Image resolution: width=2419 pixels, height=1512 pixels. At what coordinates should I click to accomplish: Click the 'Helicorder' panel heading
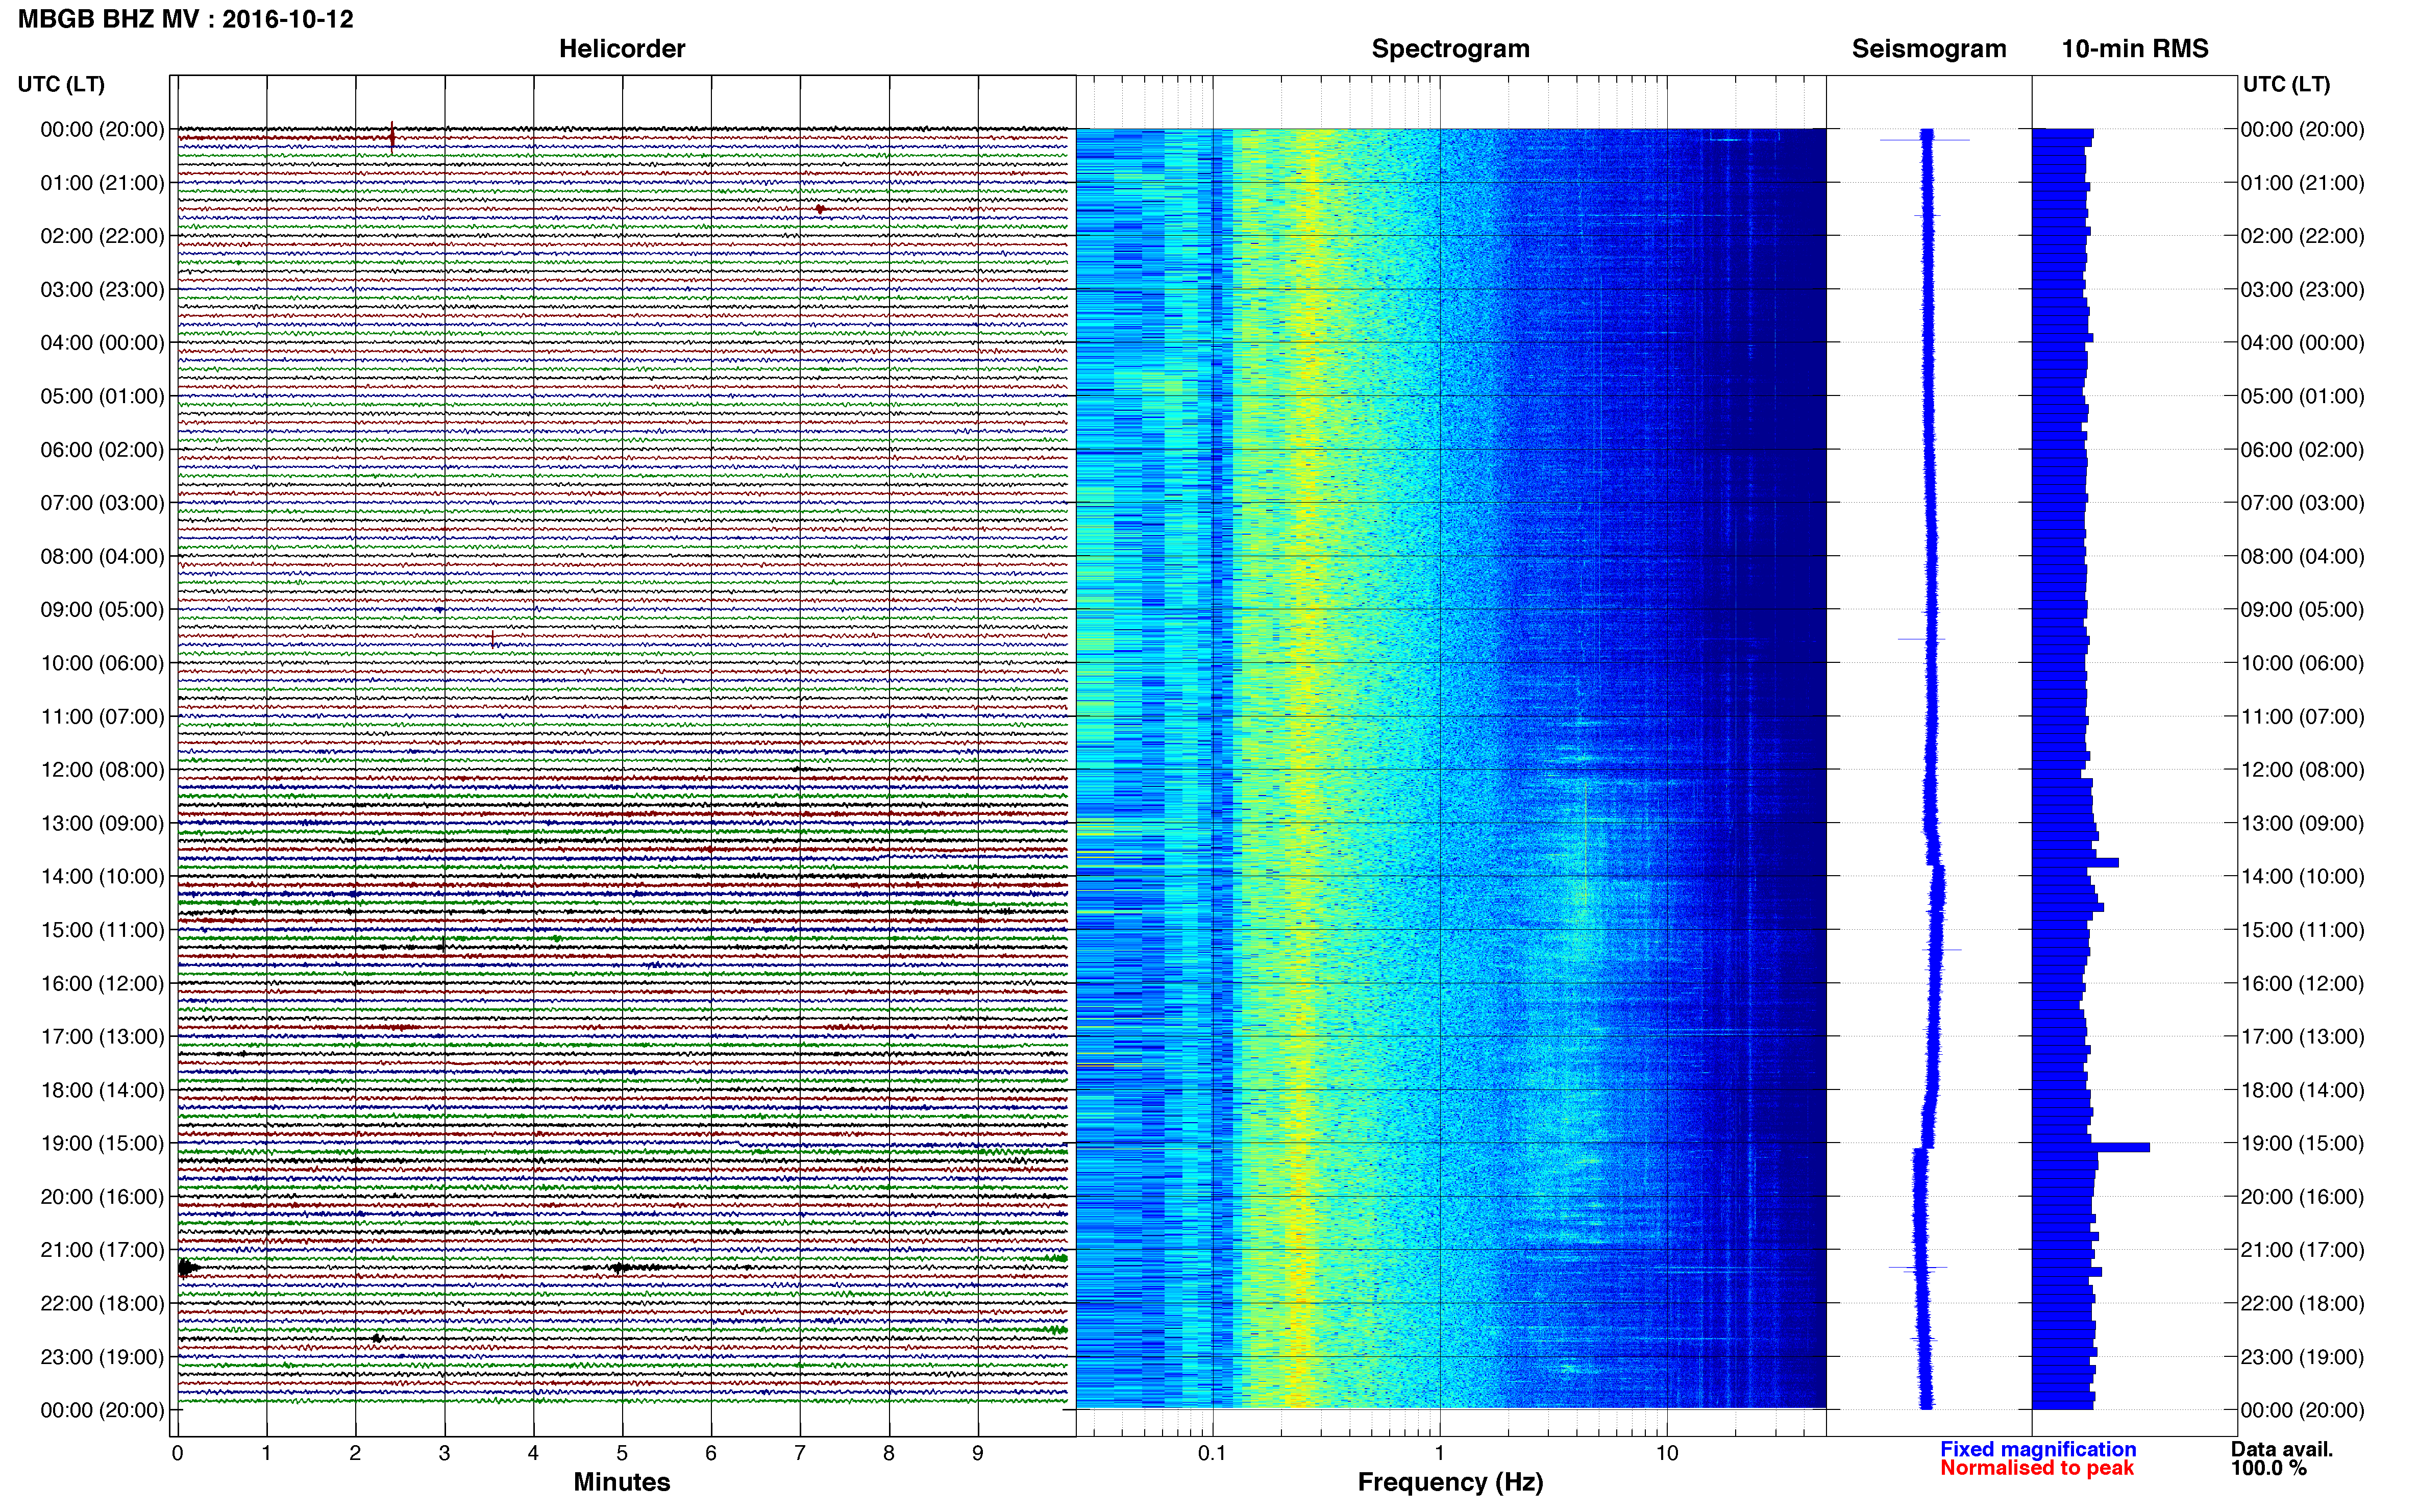pyautogui.click(x=622, y=49)
